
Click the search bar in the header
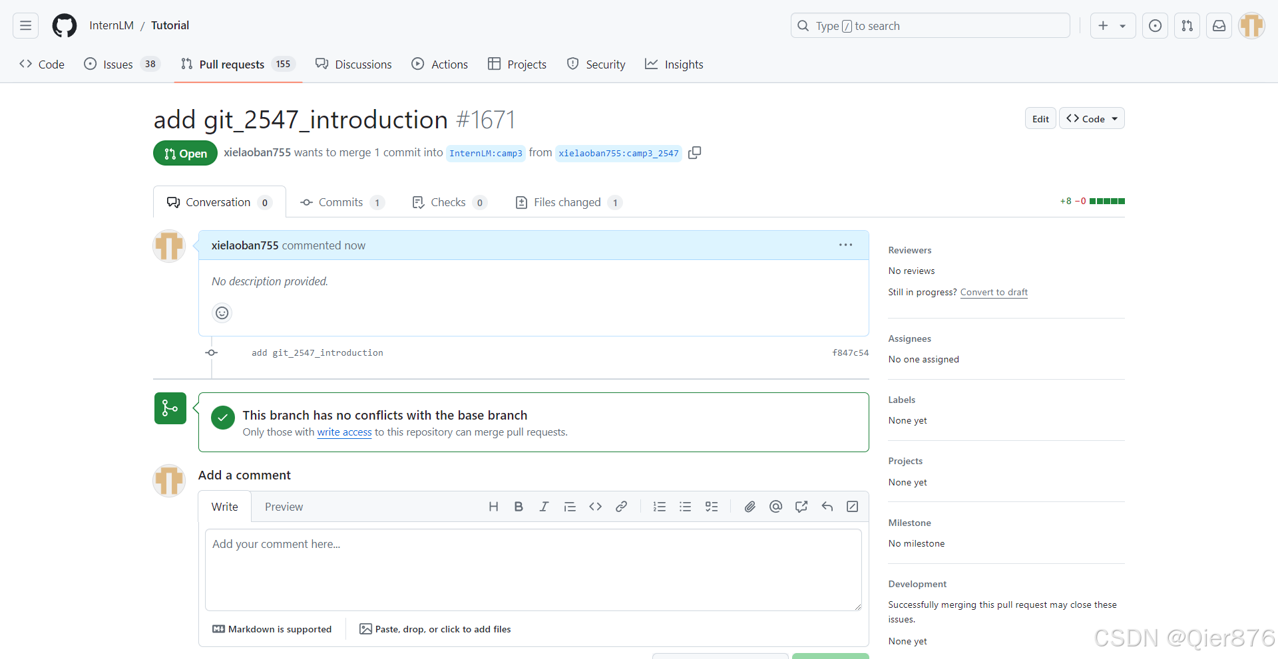930,25
